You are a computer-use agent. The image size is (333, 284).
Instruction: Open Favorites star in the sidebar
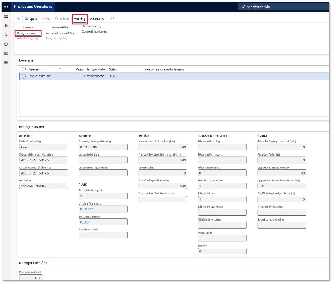(6, 35)
